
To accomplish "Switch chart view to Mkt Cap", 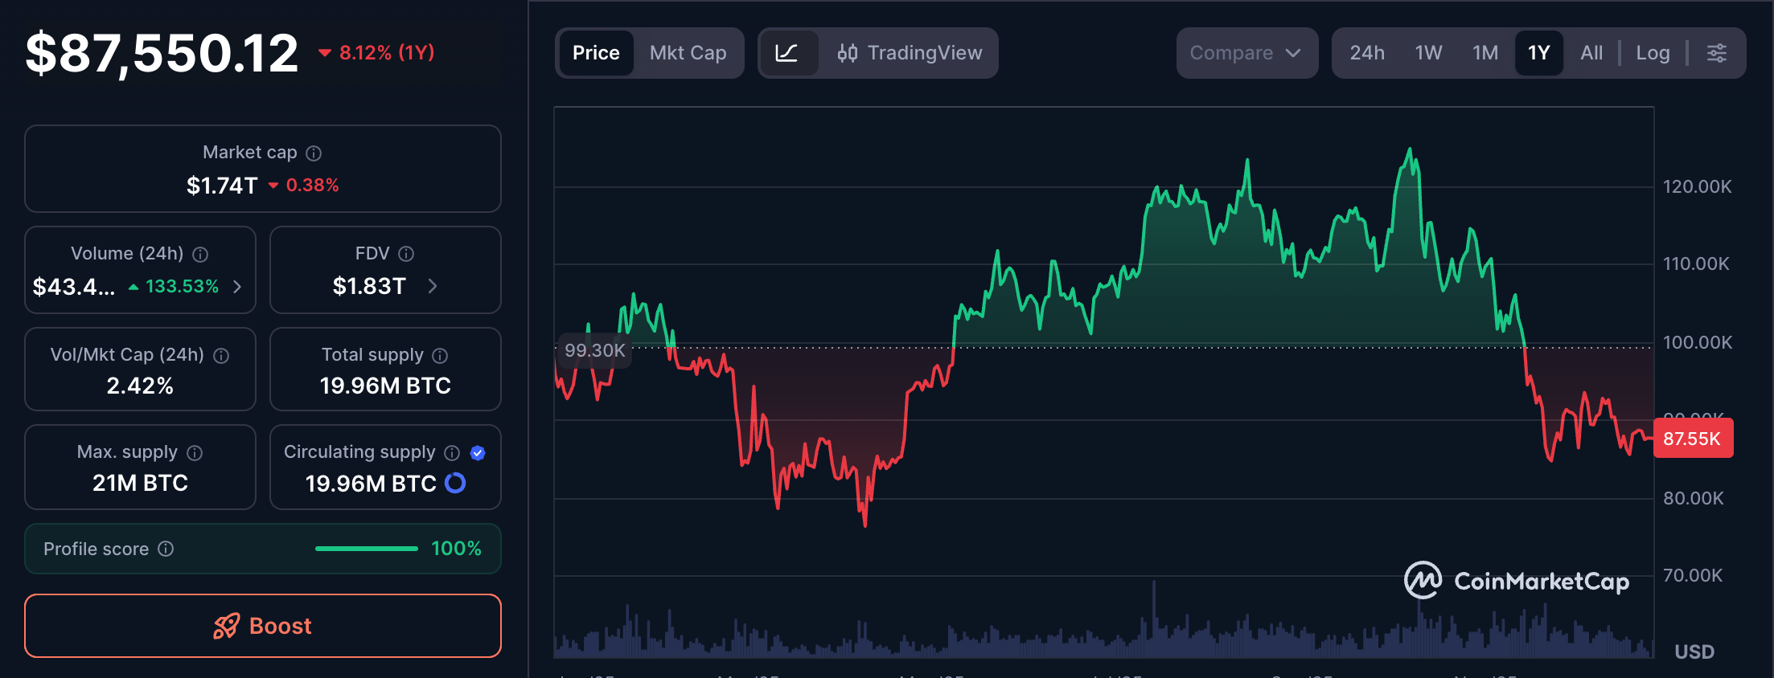I will coord(688,52).
